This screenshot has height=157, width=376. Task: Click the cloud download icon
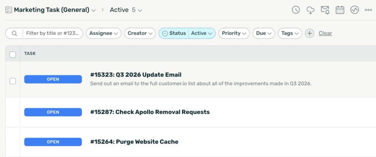[x=311, y=10]
